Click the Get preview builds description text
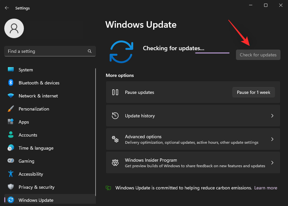The image size is (288, 206). pyautogui.click(x=195, y=166)
